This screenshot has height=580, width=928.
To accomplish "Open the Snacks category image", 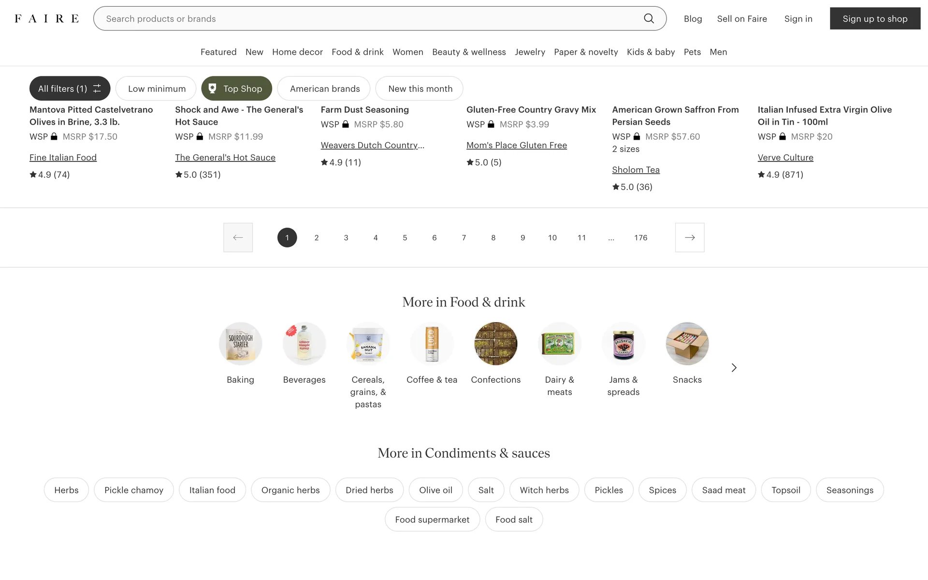I will coord(687,344).
